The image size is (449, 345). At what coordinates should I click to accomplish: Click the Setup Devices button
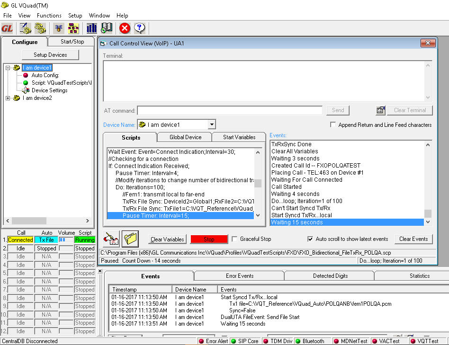50,54
